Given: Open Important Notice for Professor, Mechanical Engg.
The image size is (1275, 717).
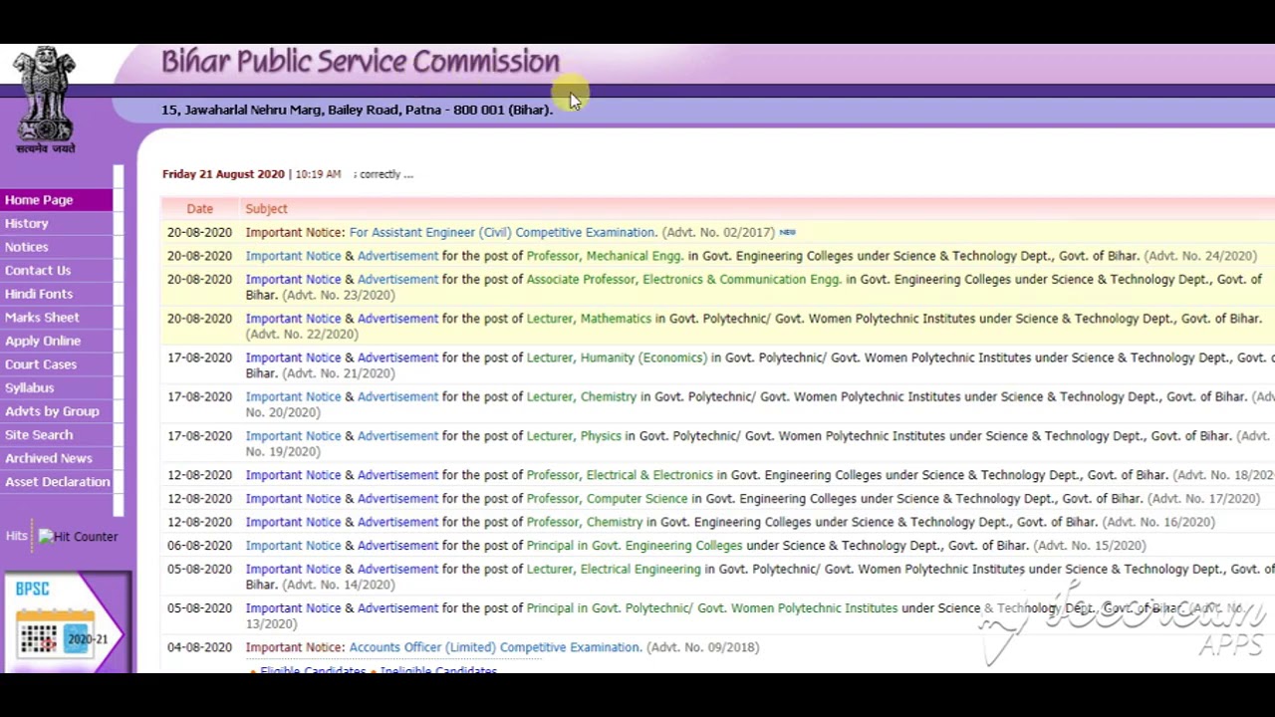Looking at the screenshot, I should coord(293,256).
